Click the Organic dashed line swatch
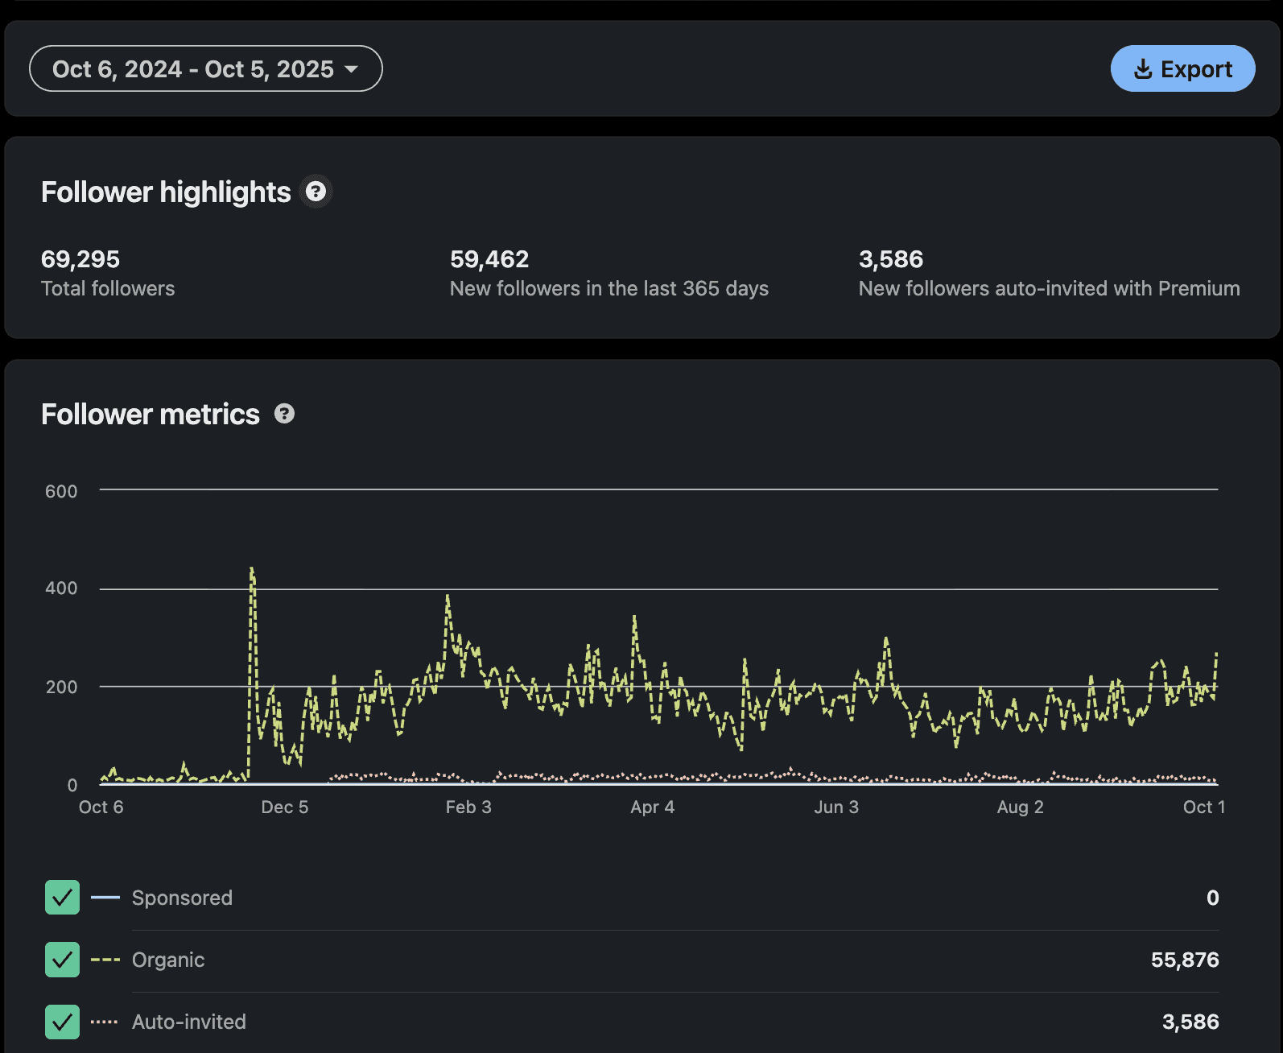Screen dimensions: 1283x1053 click(105, 960)
